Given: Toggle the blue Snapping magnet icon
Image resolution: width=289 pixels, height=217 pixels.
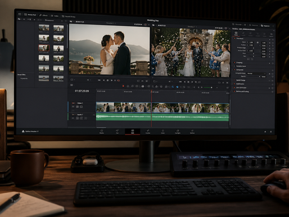Looking at the screenshot, I should coord(173,87).
